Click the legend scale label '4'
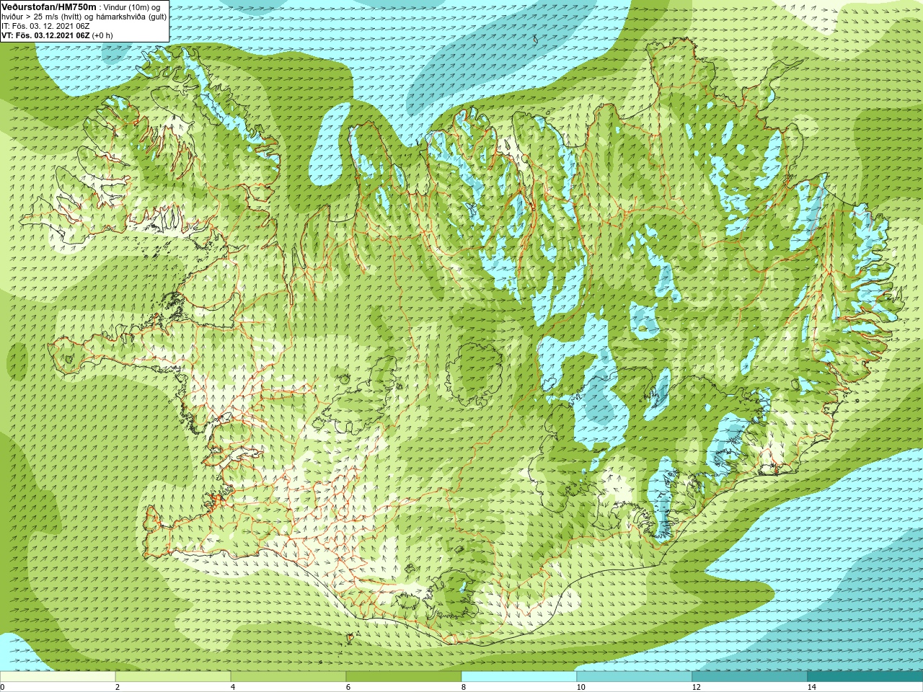The height and width of the screenshot is (692, 923). pyautogui.click(x=233, y=687)
